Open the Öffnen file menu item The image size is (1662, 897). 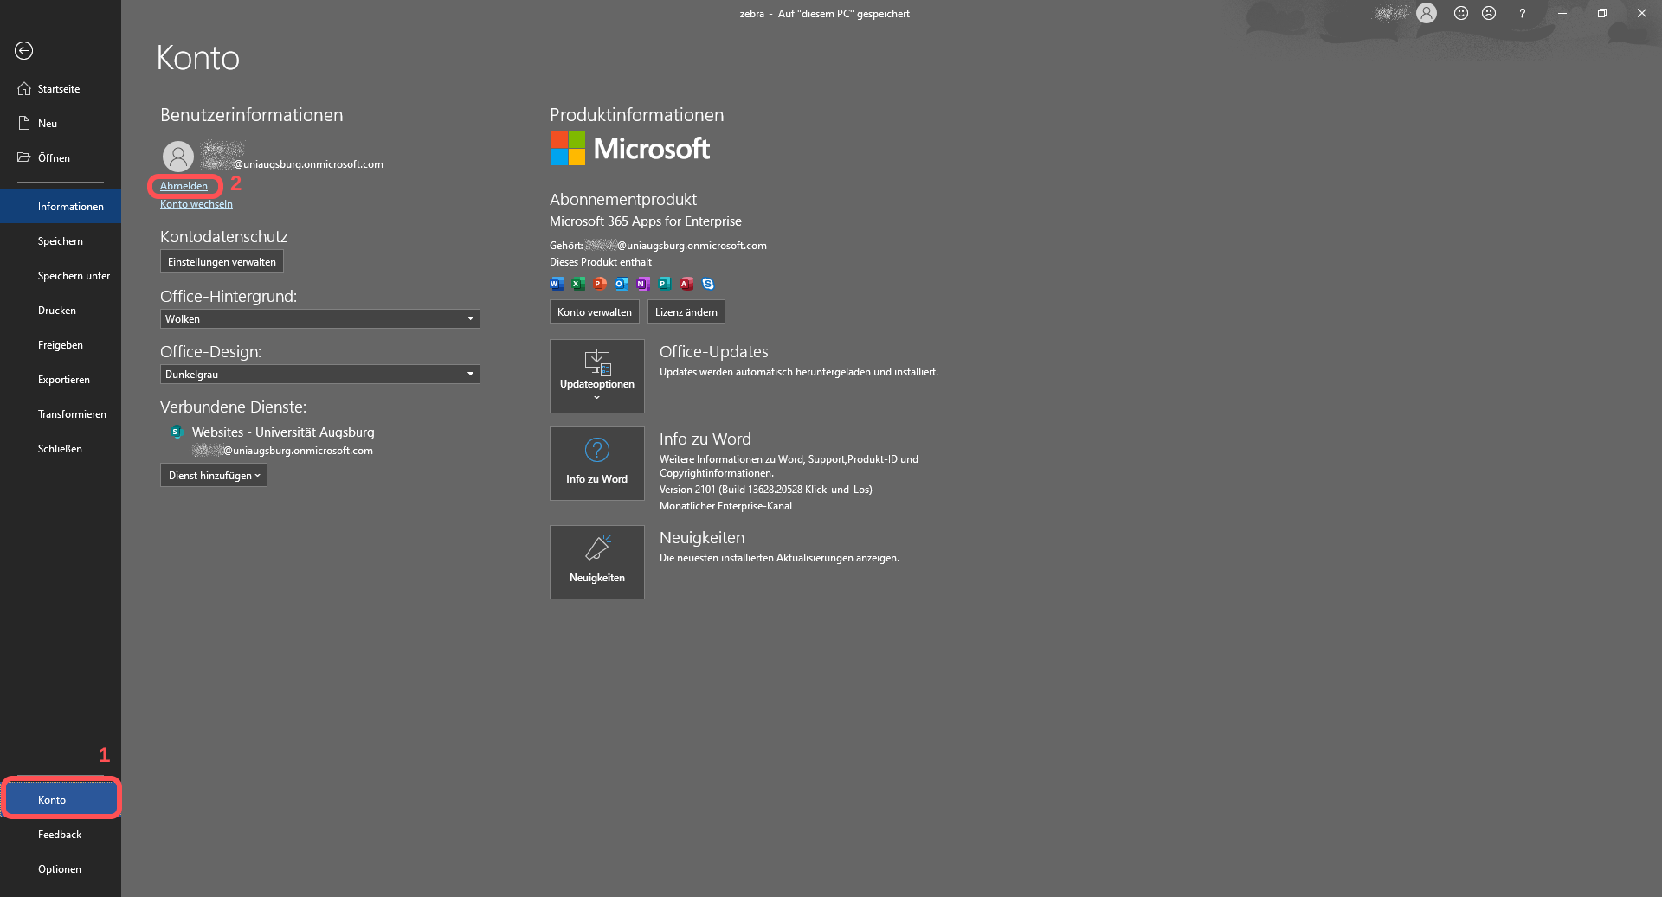pyautogui.click(x=61, y=158)
